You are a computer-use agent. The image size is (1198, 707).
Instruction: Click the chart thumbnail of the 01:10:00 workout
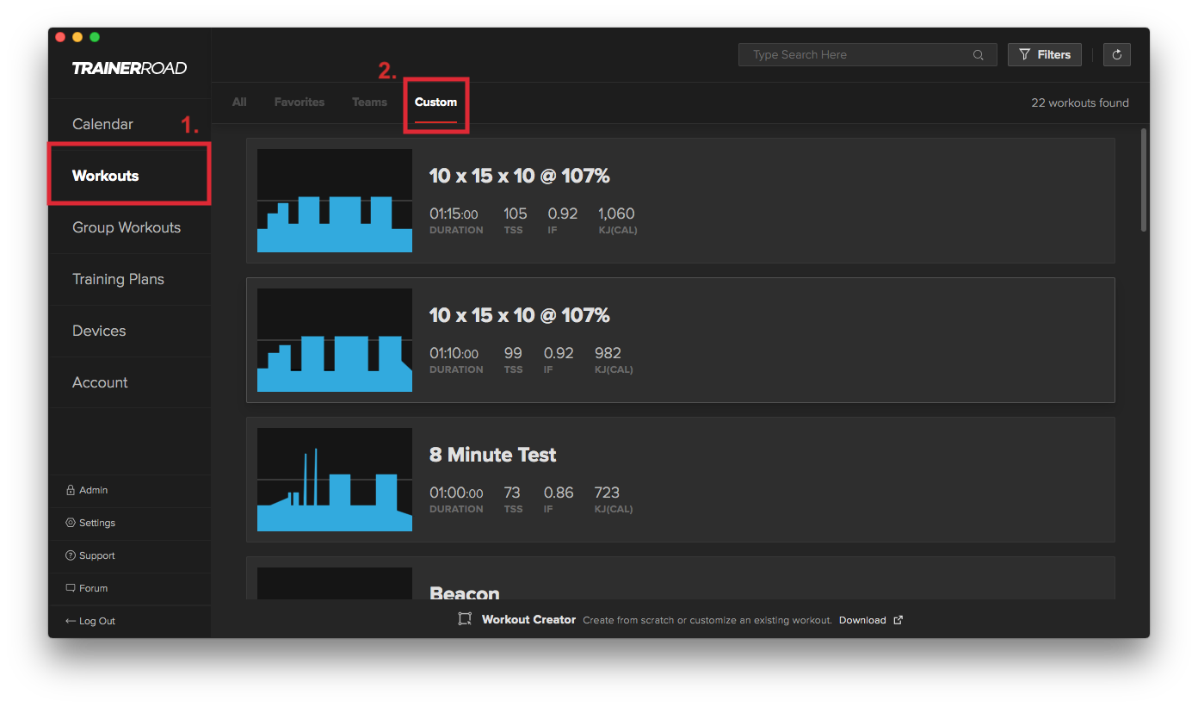click(x=335, y=340)
